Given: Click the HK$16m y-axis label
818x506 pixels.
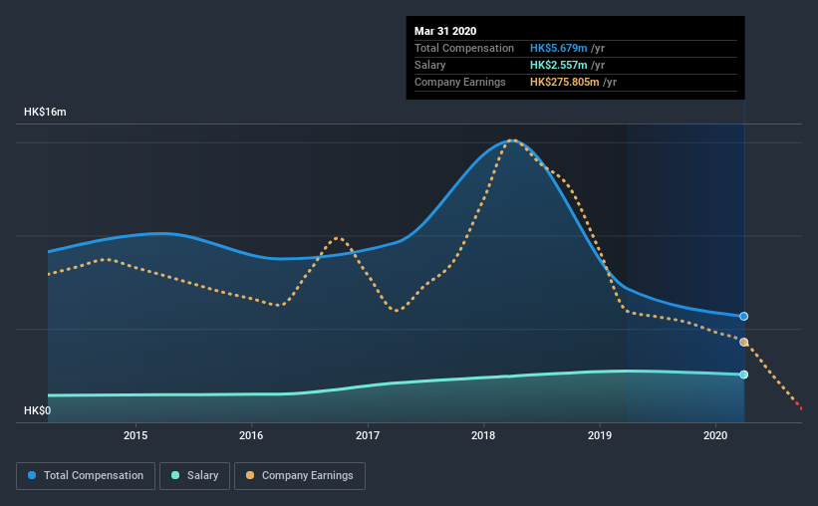Looking at the screenshot, I should tap(45, 113).
